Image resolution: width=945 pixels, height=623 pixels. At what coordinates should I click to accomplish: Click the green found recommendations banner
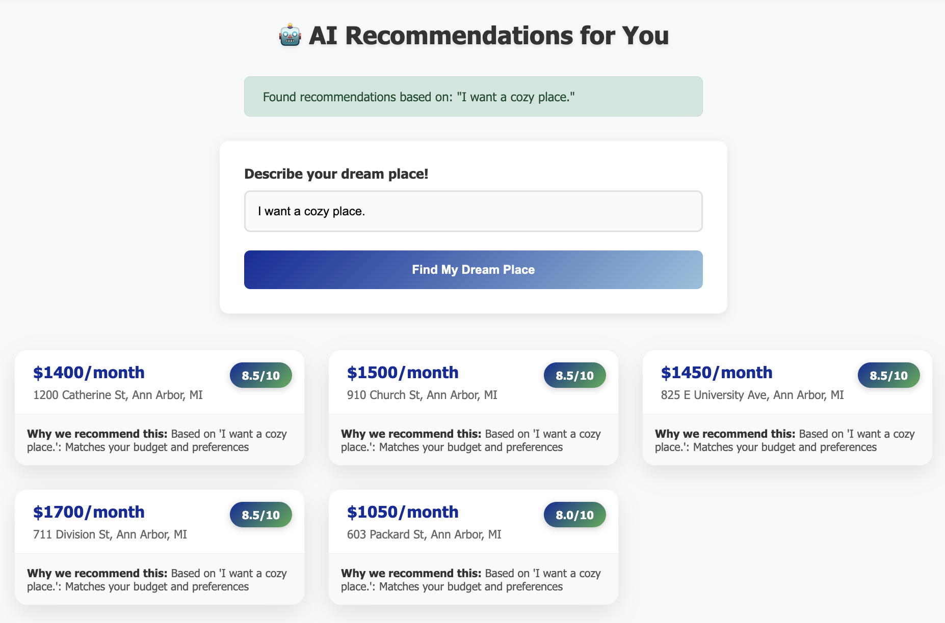click(473, 97)
